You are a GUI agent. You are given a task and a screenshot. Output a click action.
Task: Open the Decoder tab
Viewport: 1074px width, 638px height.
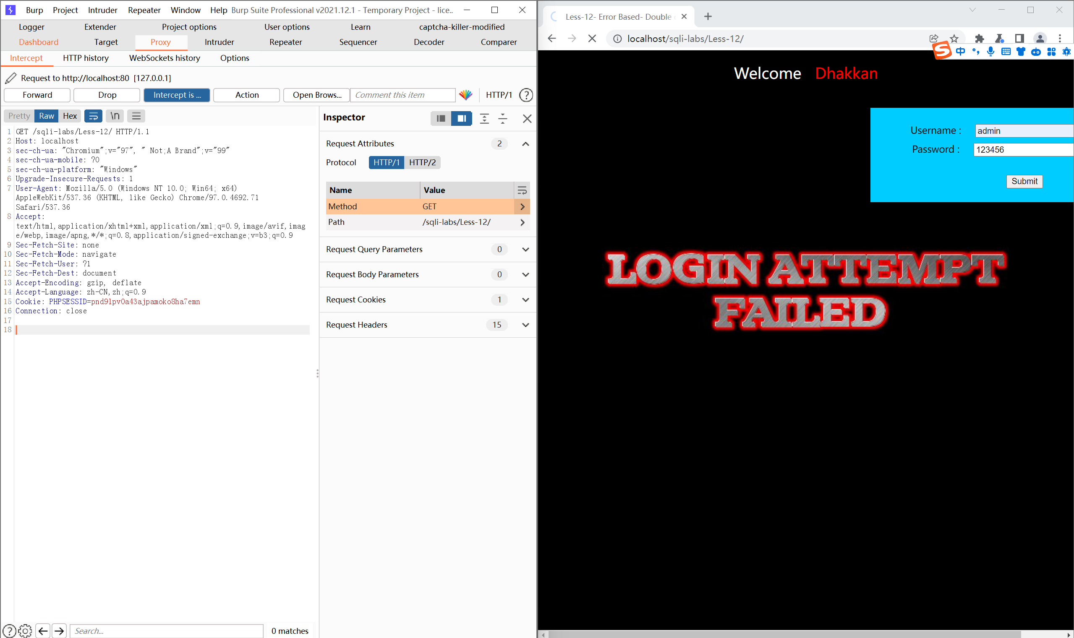pyautogui.click(x=429, y=42)
